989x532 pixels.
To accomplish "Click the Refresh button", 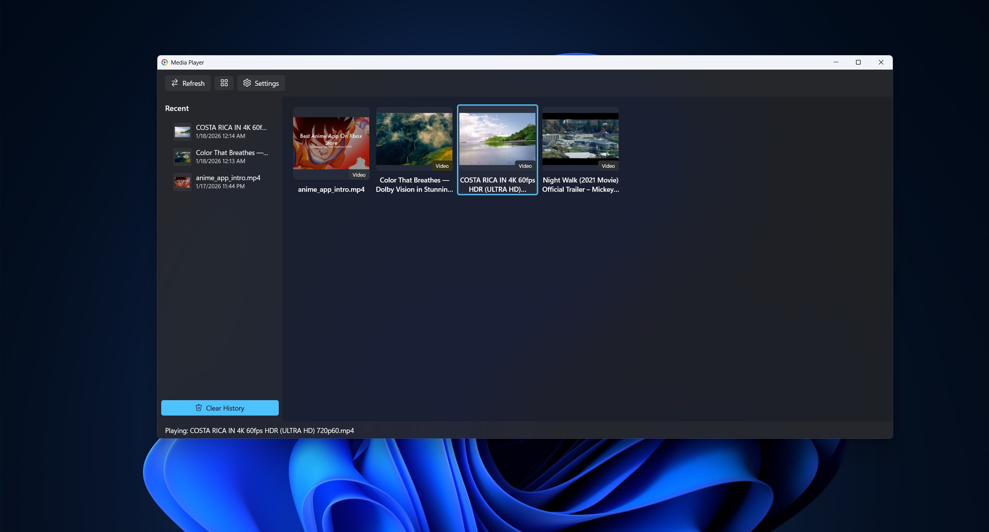I will [188, 83].
